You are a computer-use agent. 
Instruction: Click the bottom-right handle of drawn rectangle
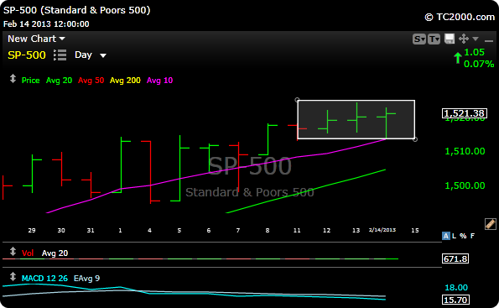[x=415, y=139]
